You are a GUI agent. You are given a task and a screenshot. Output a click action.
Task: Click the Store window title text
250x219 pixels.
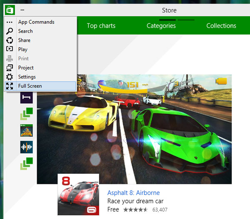[169, 10]
